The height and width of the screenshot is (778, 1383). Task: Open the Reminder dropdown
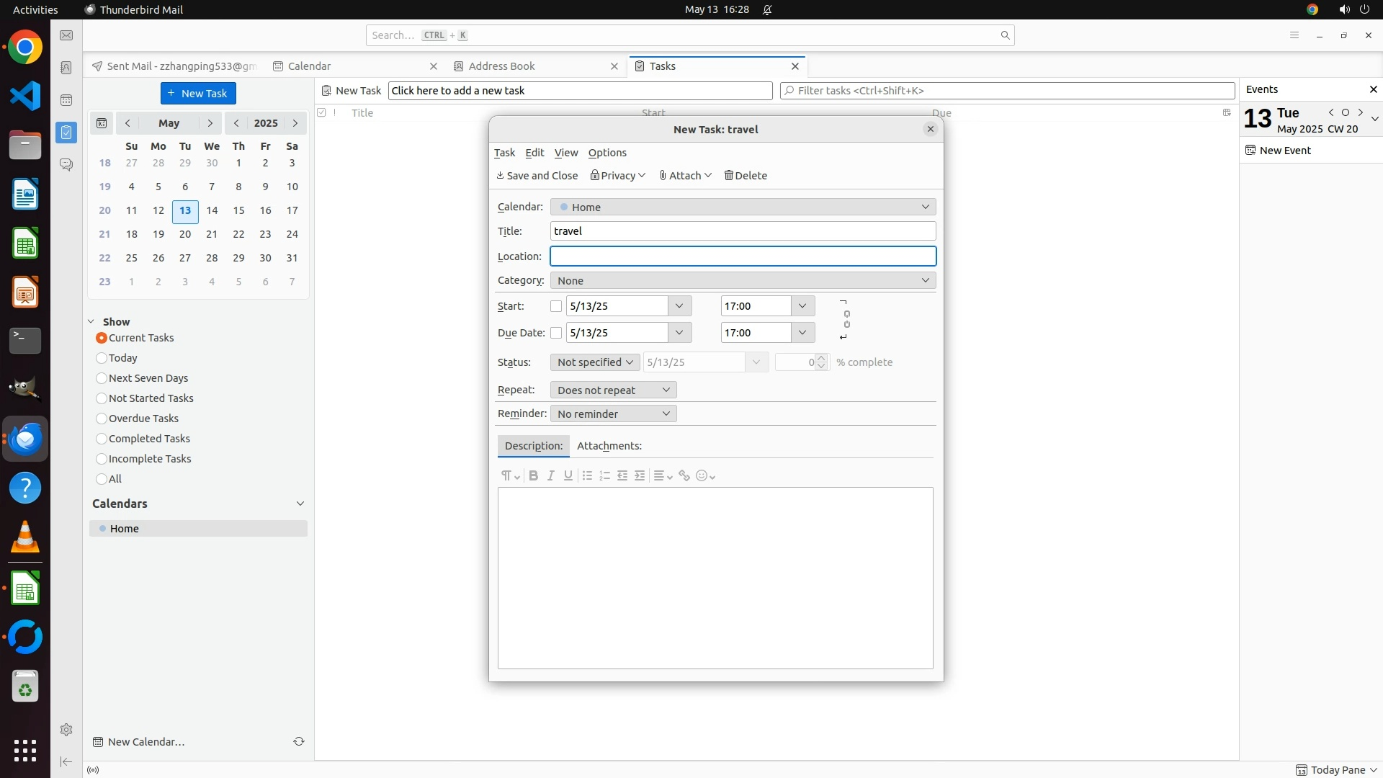613,413
